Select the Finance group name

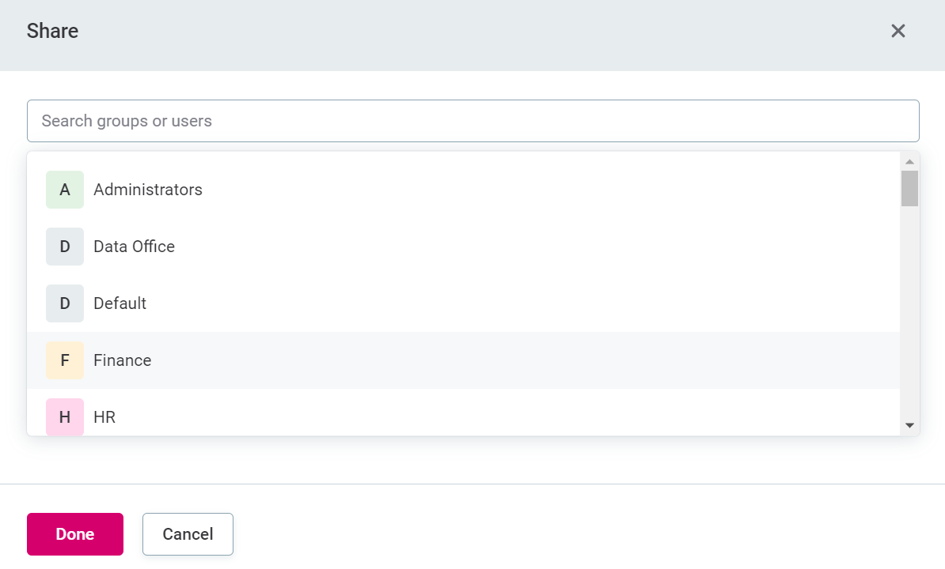[122, 360]
